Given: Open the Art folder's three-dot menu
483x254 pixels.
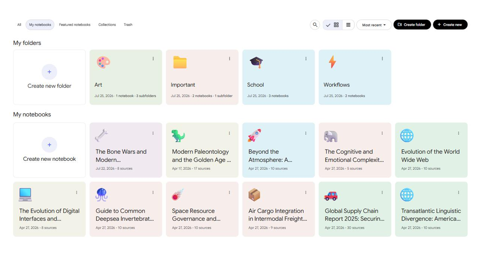Looking at the screenshot, I should pyautogui.click(x=153, y=59).
